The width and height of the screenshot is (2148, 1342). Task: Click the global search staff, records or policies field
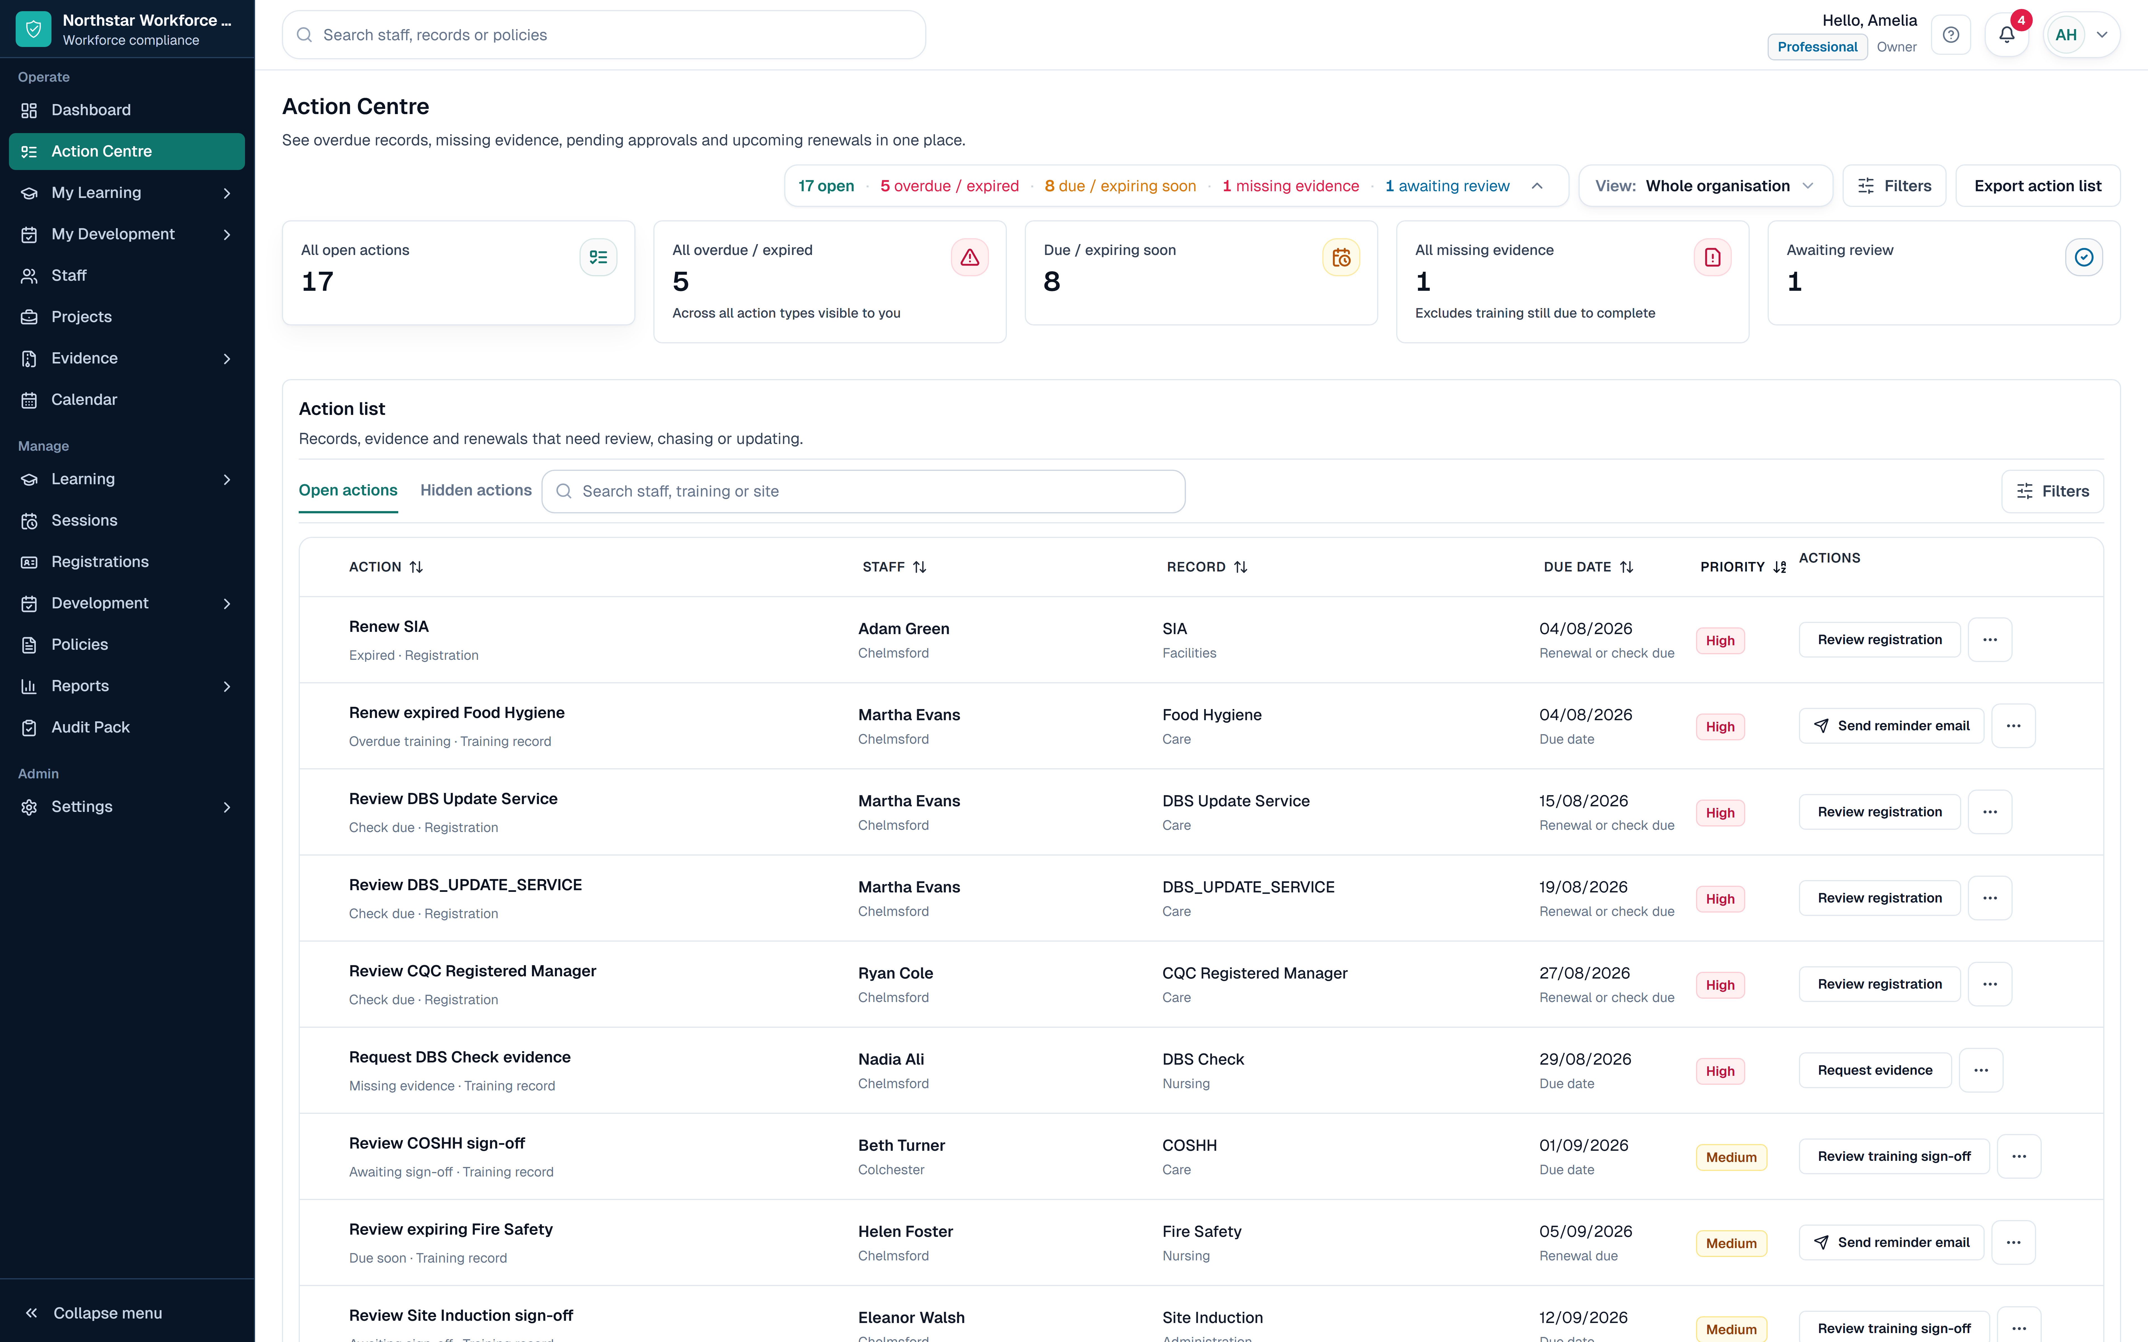click(604, 35)
